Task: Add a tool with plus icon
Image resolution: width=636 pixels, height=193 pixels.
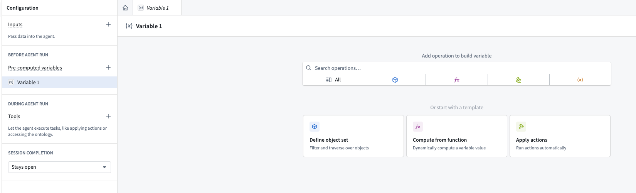Action: [x=108, y=116]
